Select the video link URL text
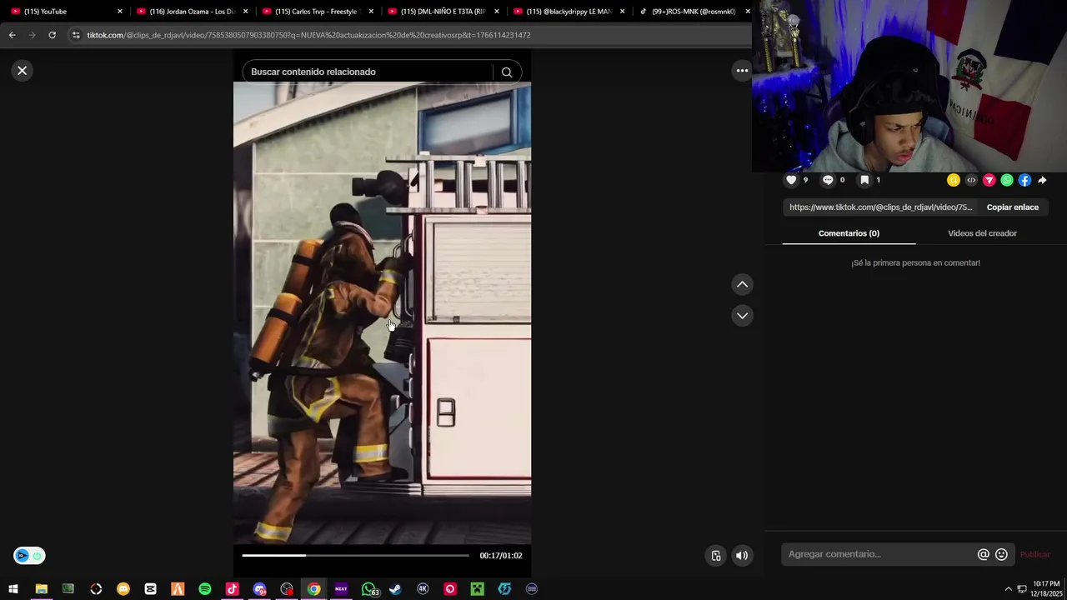 click(880, 207)
